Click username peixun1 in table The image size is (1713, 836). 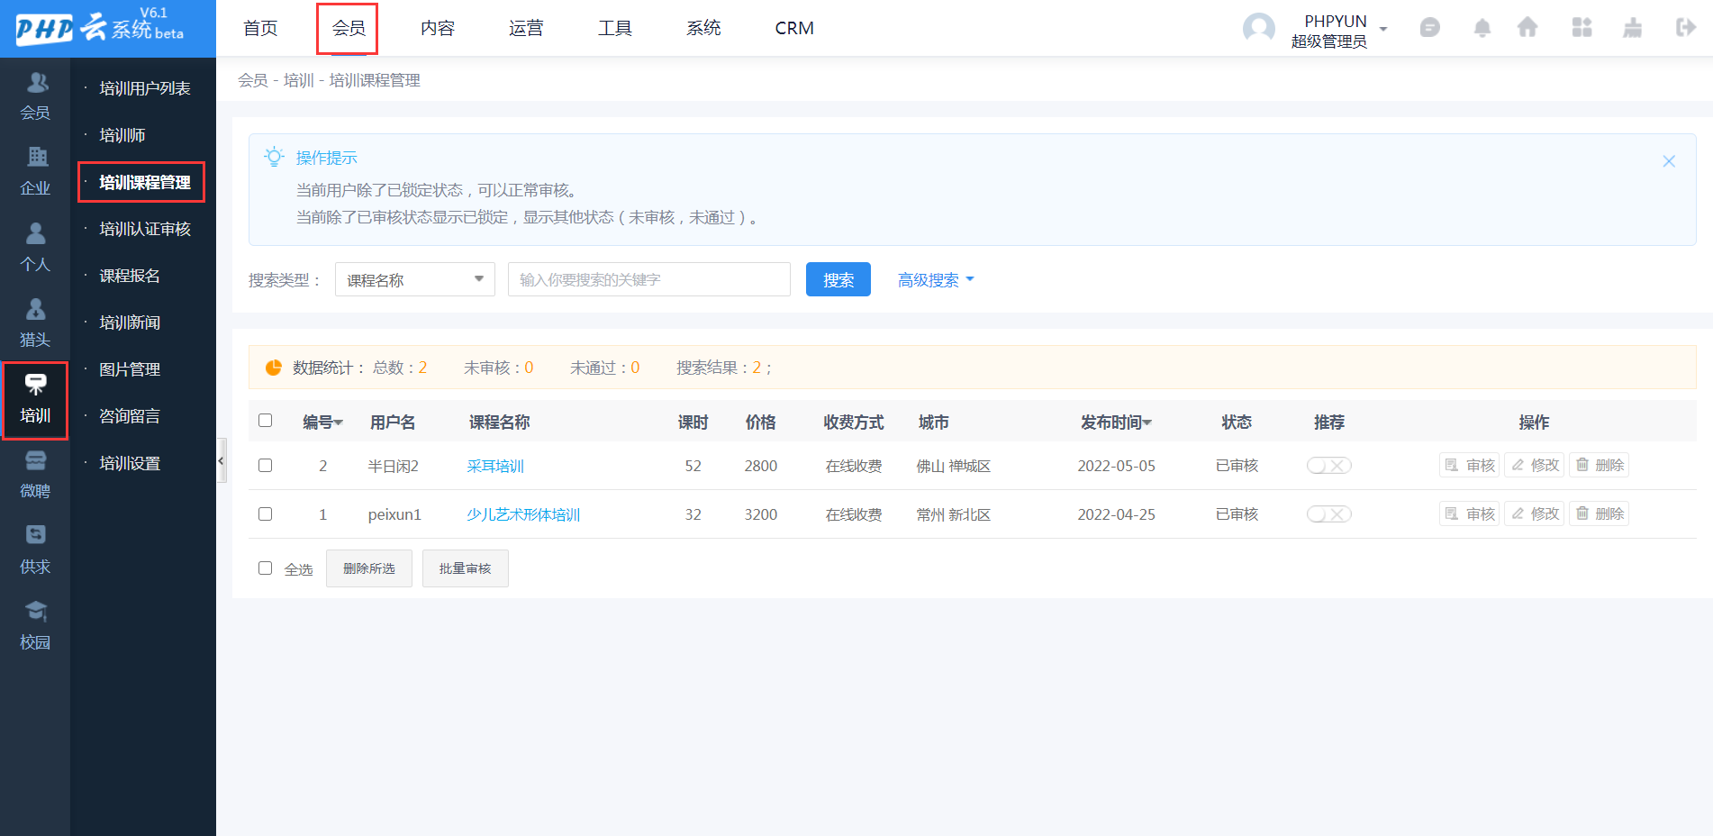pyautogui.click(x=394, y=514)
